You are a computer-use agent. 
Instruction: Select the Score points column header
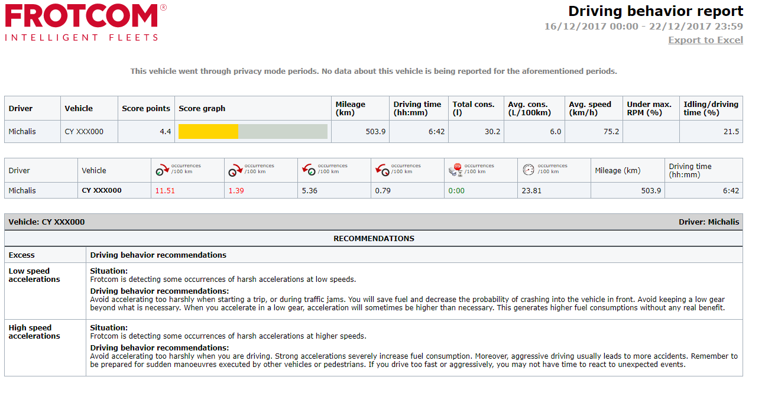click(x=146, y=109)
